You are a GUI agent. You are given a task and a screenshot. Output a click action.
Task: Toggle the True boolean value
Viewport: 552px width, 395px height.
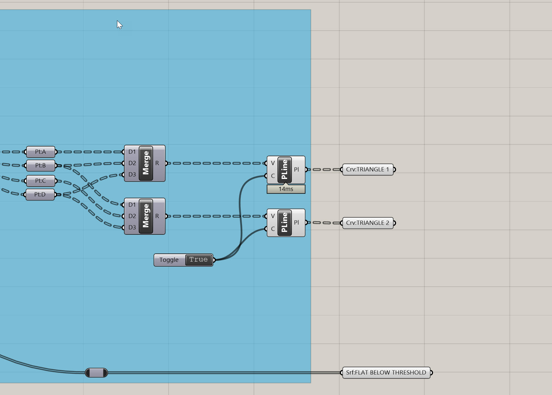point(199,260)
